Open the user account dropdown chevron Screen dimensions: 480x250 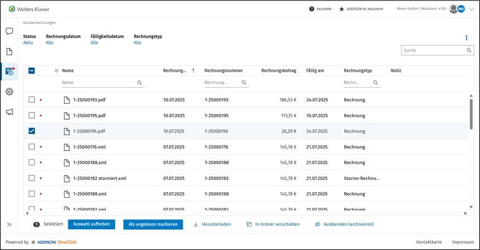(x=471, y=9)
